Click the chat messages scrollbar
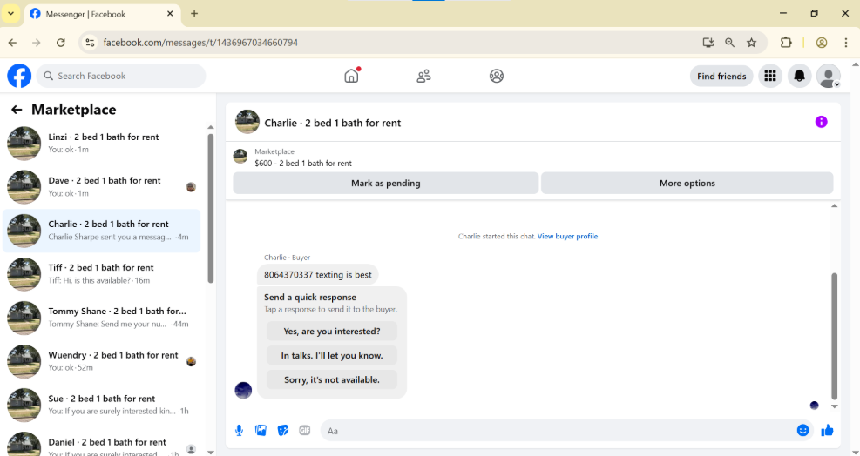This screenshot has width=860, height=456. pos(834,336)
